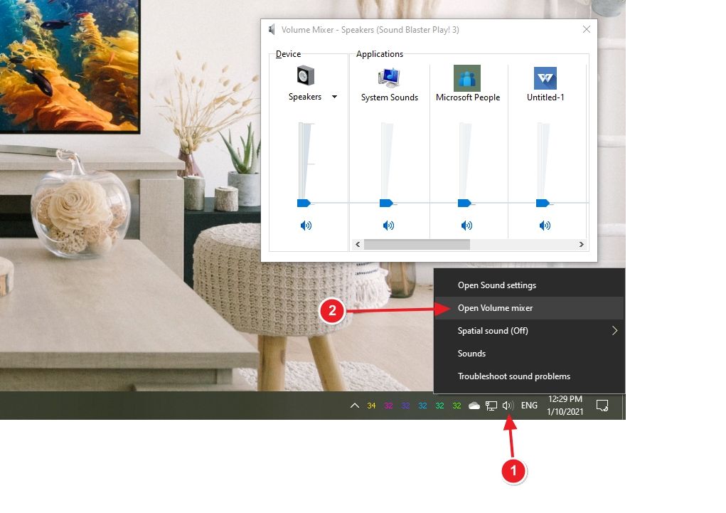
Task: Click the Speakers device icon
Action: coord(305,76)
